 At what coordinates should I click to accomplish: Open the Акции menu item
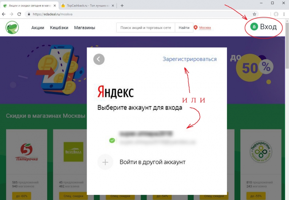(x=38, y=28)
